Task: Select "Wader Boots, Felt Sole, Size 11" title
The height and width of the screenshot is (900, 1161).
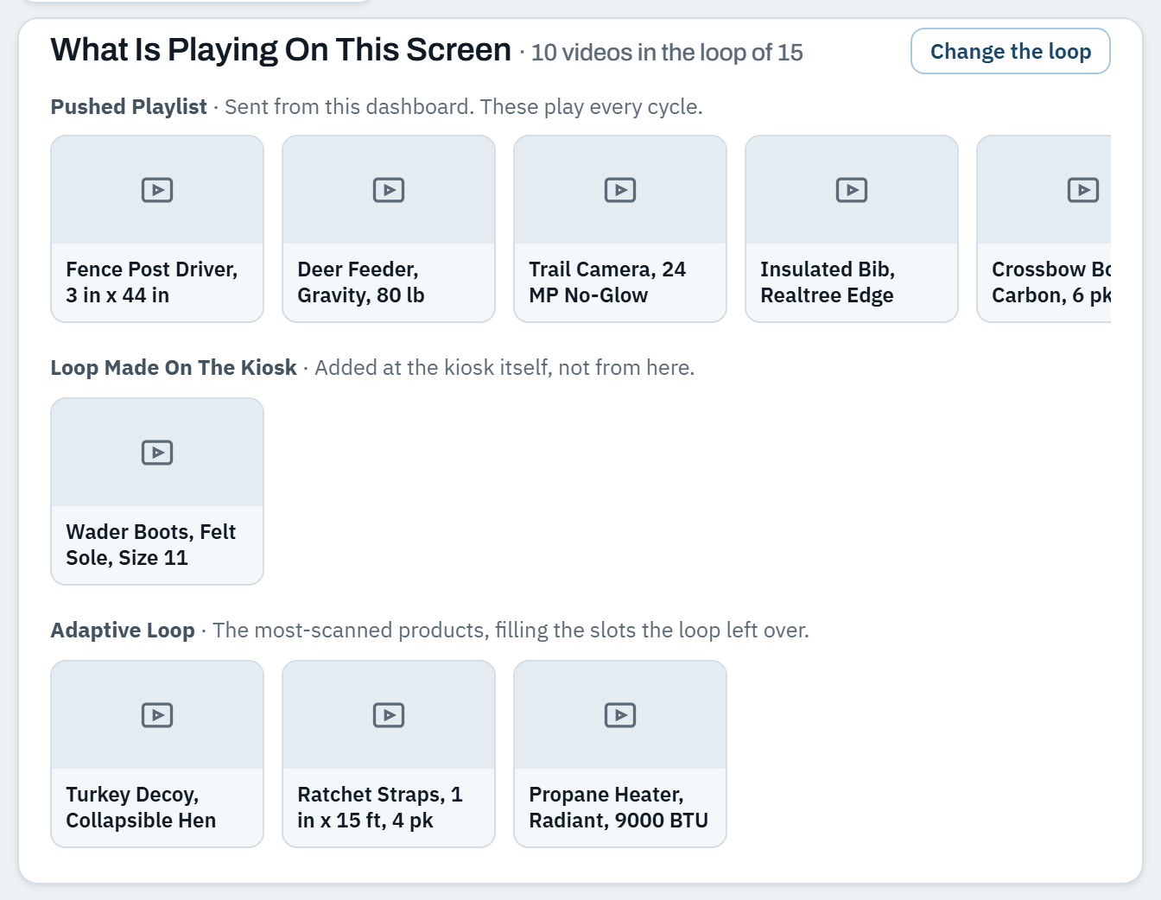Action: [151, 545]
